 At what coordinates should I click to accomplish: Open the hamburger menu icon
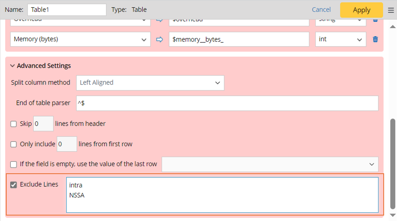[391, 10]
